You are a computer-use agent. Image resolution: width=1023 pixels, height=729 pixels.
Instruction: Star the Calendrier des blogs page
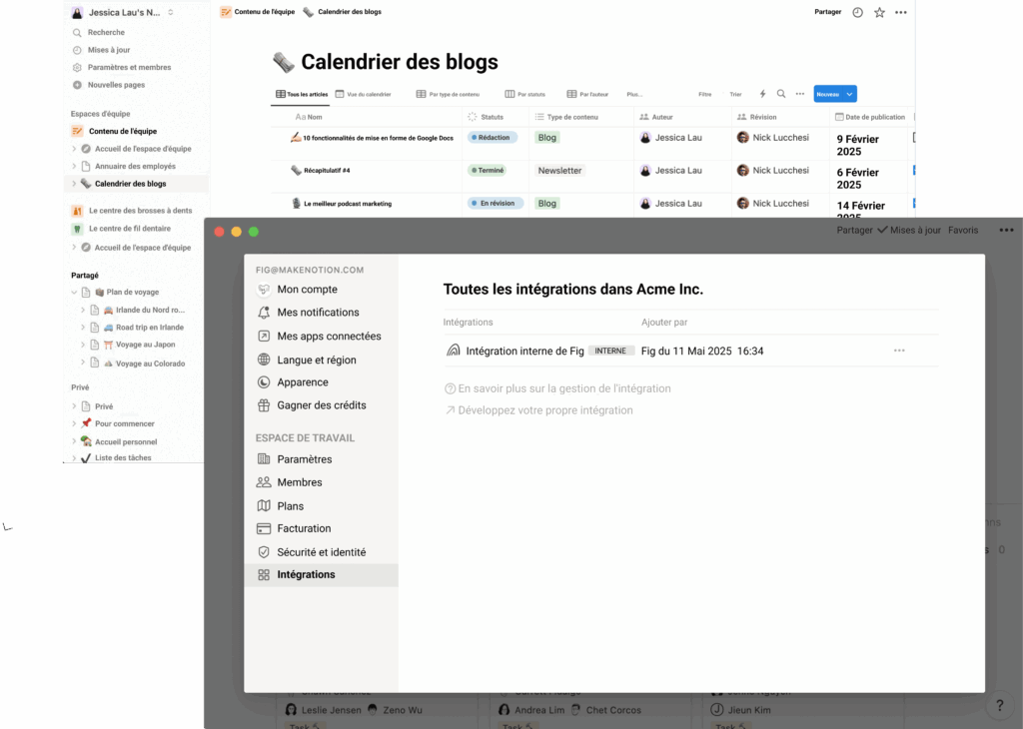(x=879, y=12)
